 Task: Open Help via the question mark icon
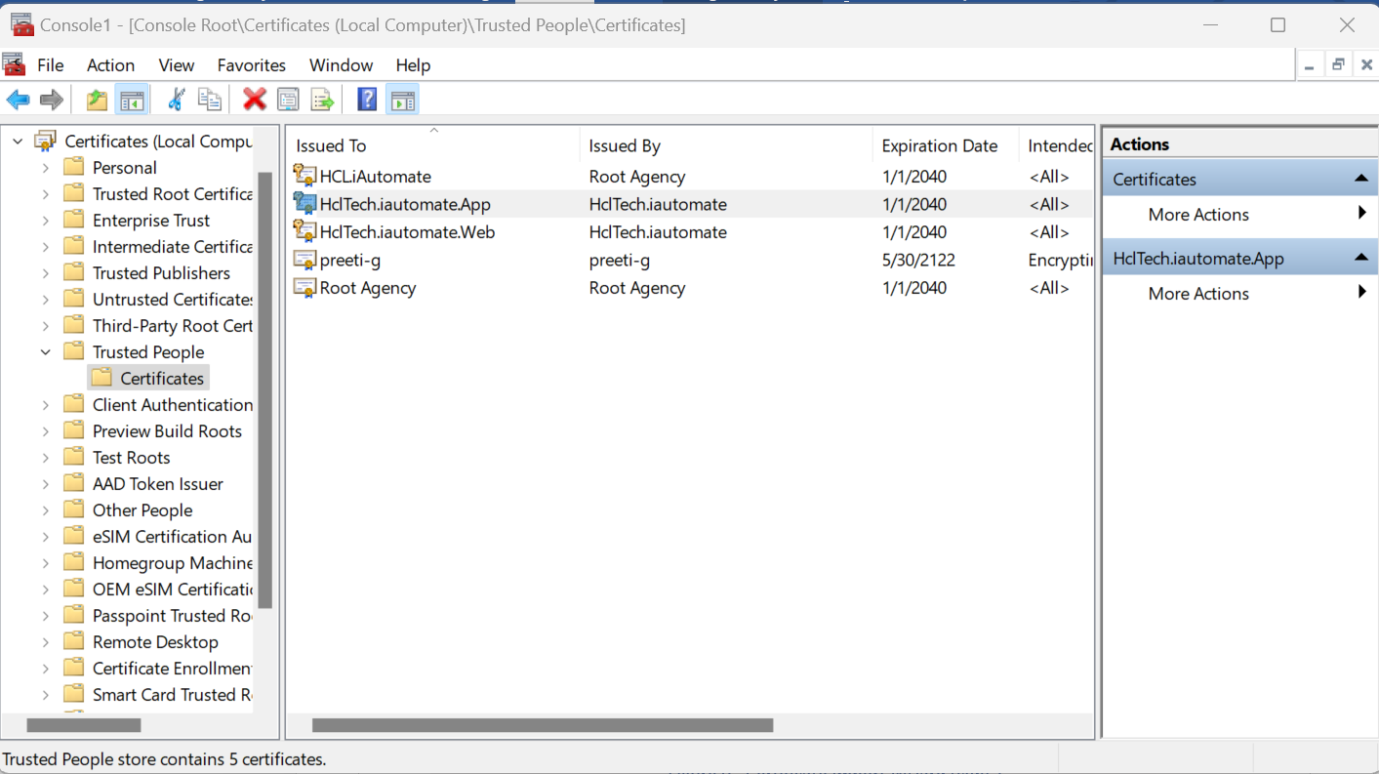coord(367,100)
